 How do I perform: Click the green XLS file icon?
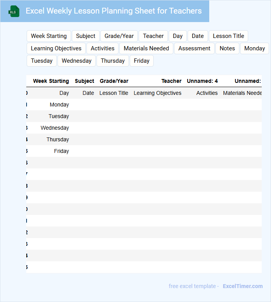click(14, 11)
